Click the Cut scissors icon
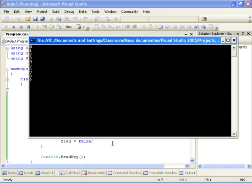 pos(51,19)
